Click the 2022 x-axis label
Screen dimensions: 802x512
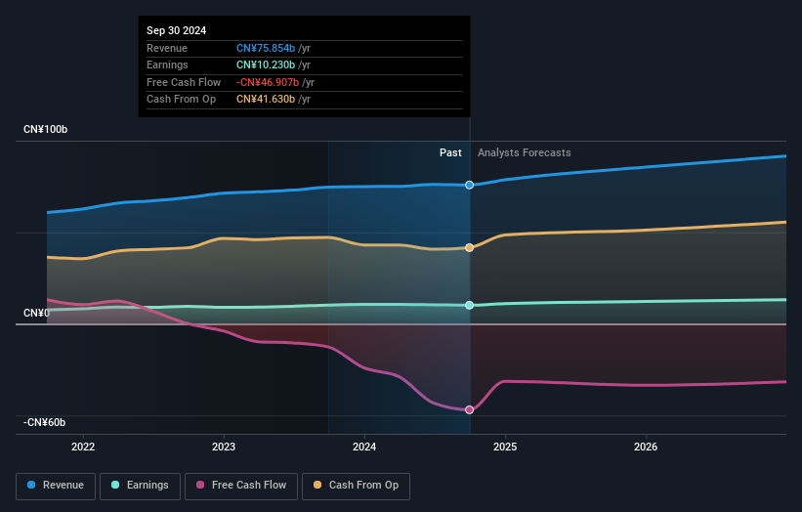83,447
